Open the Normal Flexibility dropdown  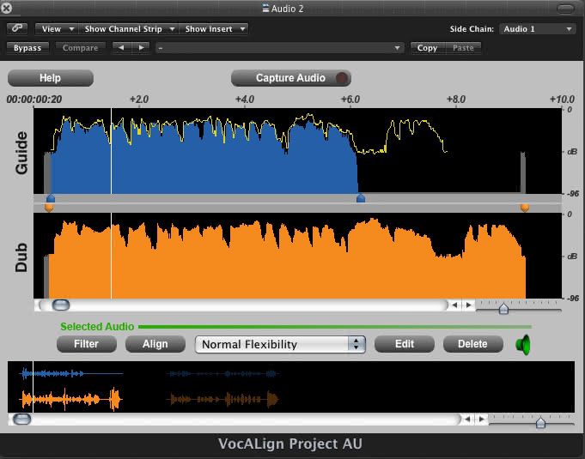280,344
